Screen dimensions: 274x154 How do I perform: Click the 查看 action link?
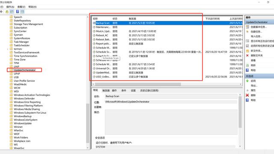pyautogui.click(x=253, y=60)
